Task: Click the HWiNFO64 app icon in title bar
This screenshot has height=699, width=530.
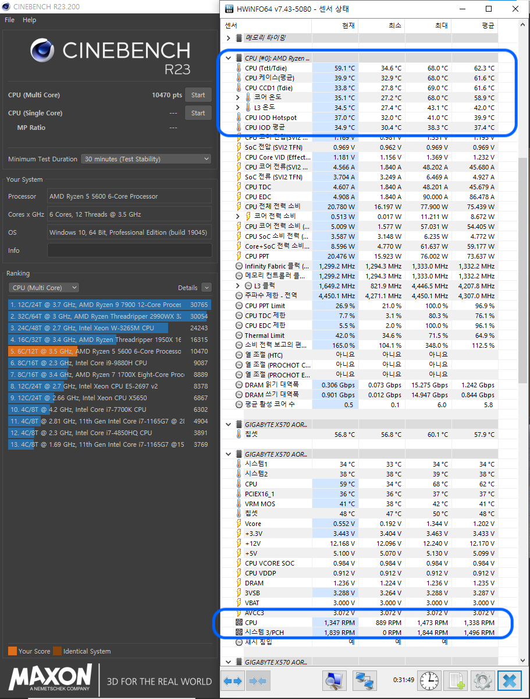Action: (229, 9)
